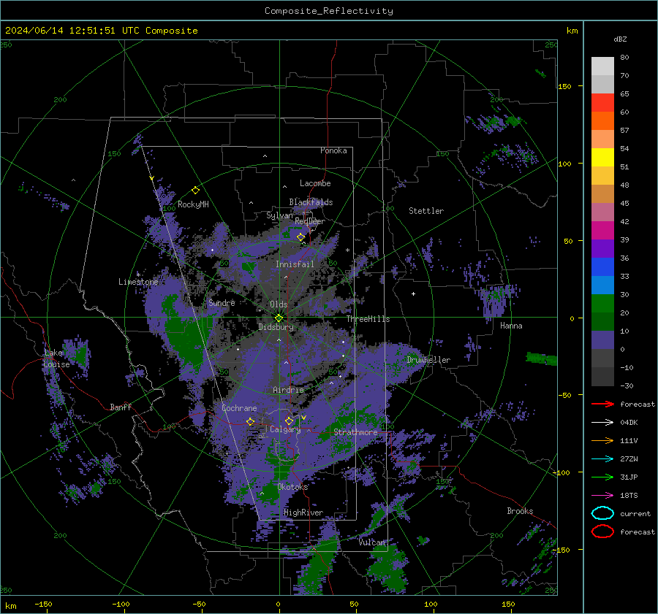Click the Hanna town label
Screen dimensions: 658x614
(511, 326)
